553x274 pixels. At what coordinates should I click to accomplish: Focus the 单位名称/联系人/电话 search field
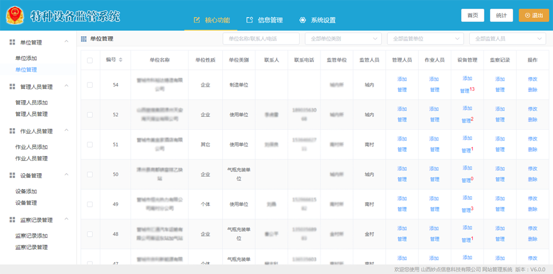(x=261, y=39)
